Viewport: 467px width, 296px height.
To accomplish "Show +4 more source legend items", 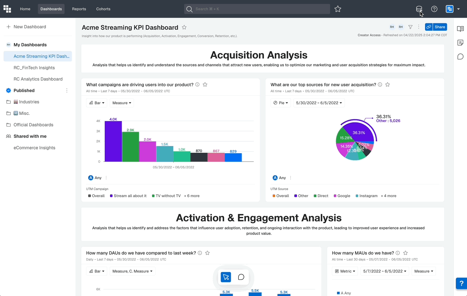I will pyautogui.click(x=388, y=196).
